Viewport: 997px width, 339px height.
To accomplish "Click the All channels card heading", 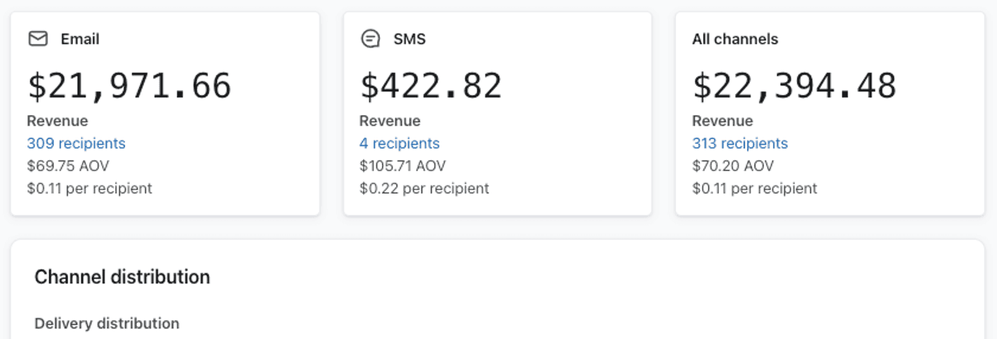I will [735, 39].
